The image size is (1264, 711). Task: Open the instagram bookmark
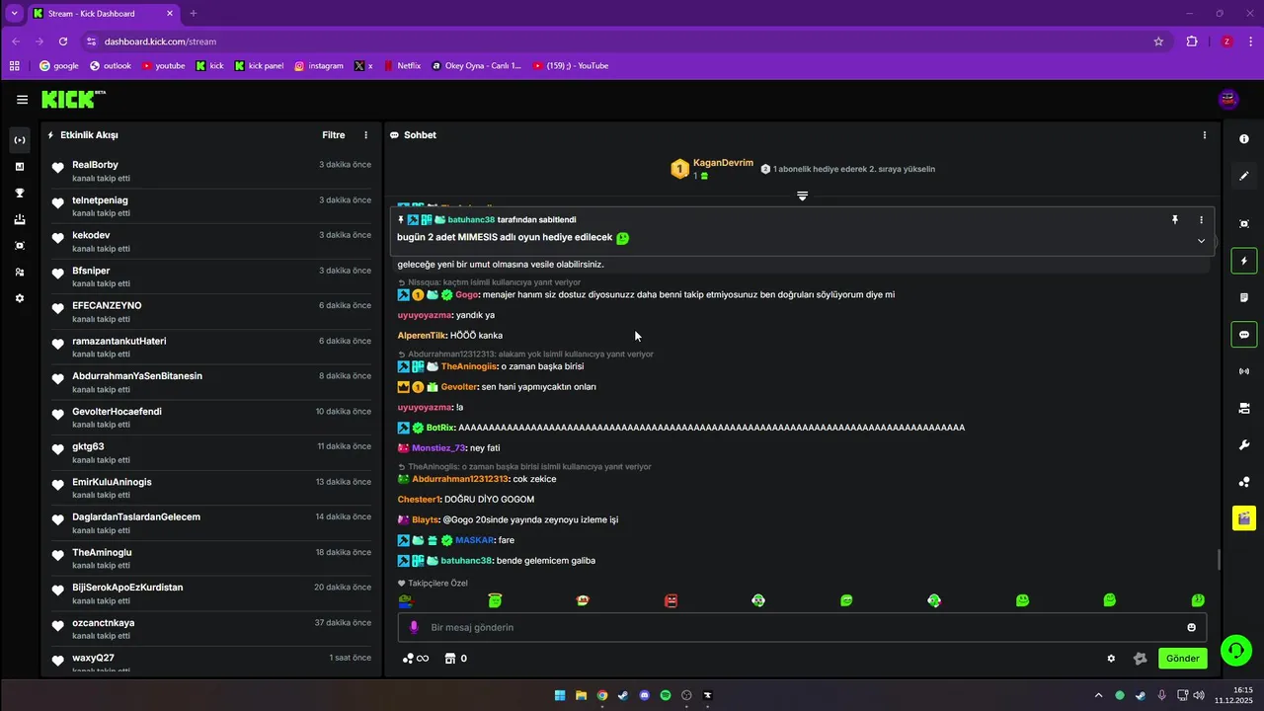tap(318, 66)
